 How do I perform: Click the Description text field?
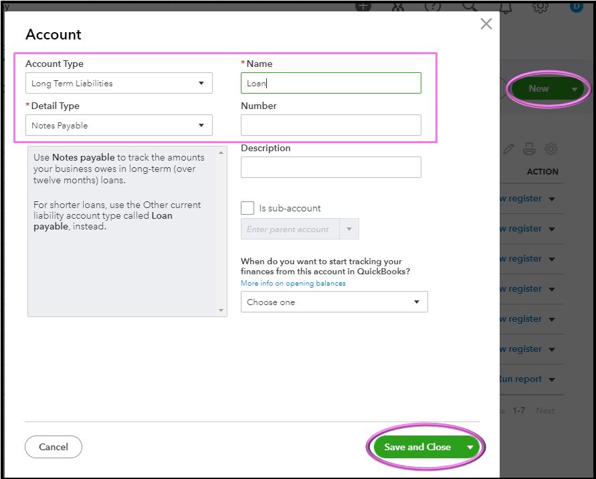[330, 167]
